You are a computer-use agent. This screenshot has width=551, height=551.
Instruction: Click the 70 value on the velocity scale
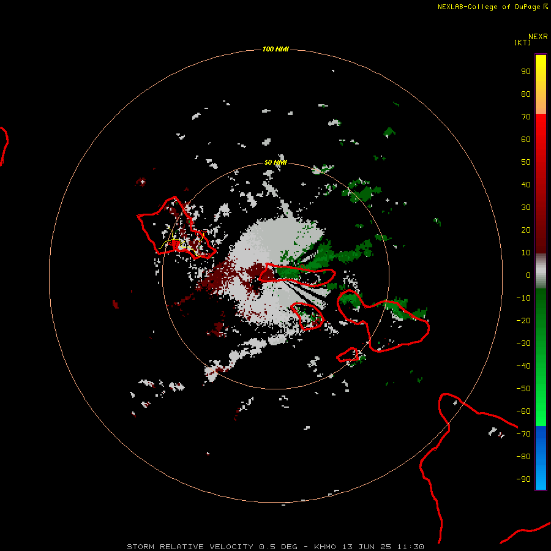[x=526, y=117]
